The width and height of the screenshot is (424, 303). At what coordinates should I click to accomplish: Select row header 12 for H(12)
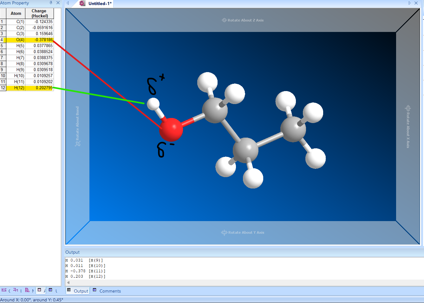click(3, 88)
